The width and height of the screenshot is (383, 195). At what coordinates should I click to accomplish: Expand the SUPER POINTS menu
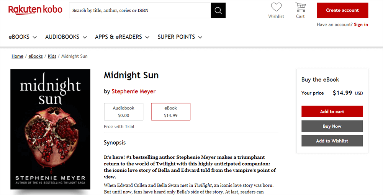(180, 37)
